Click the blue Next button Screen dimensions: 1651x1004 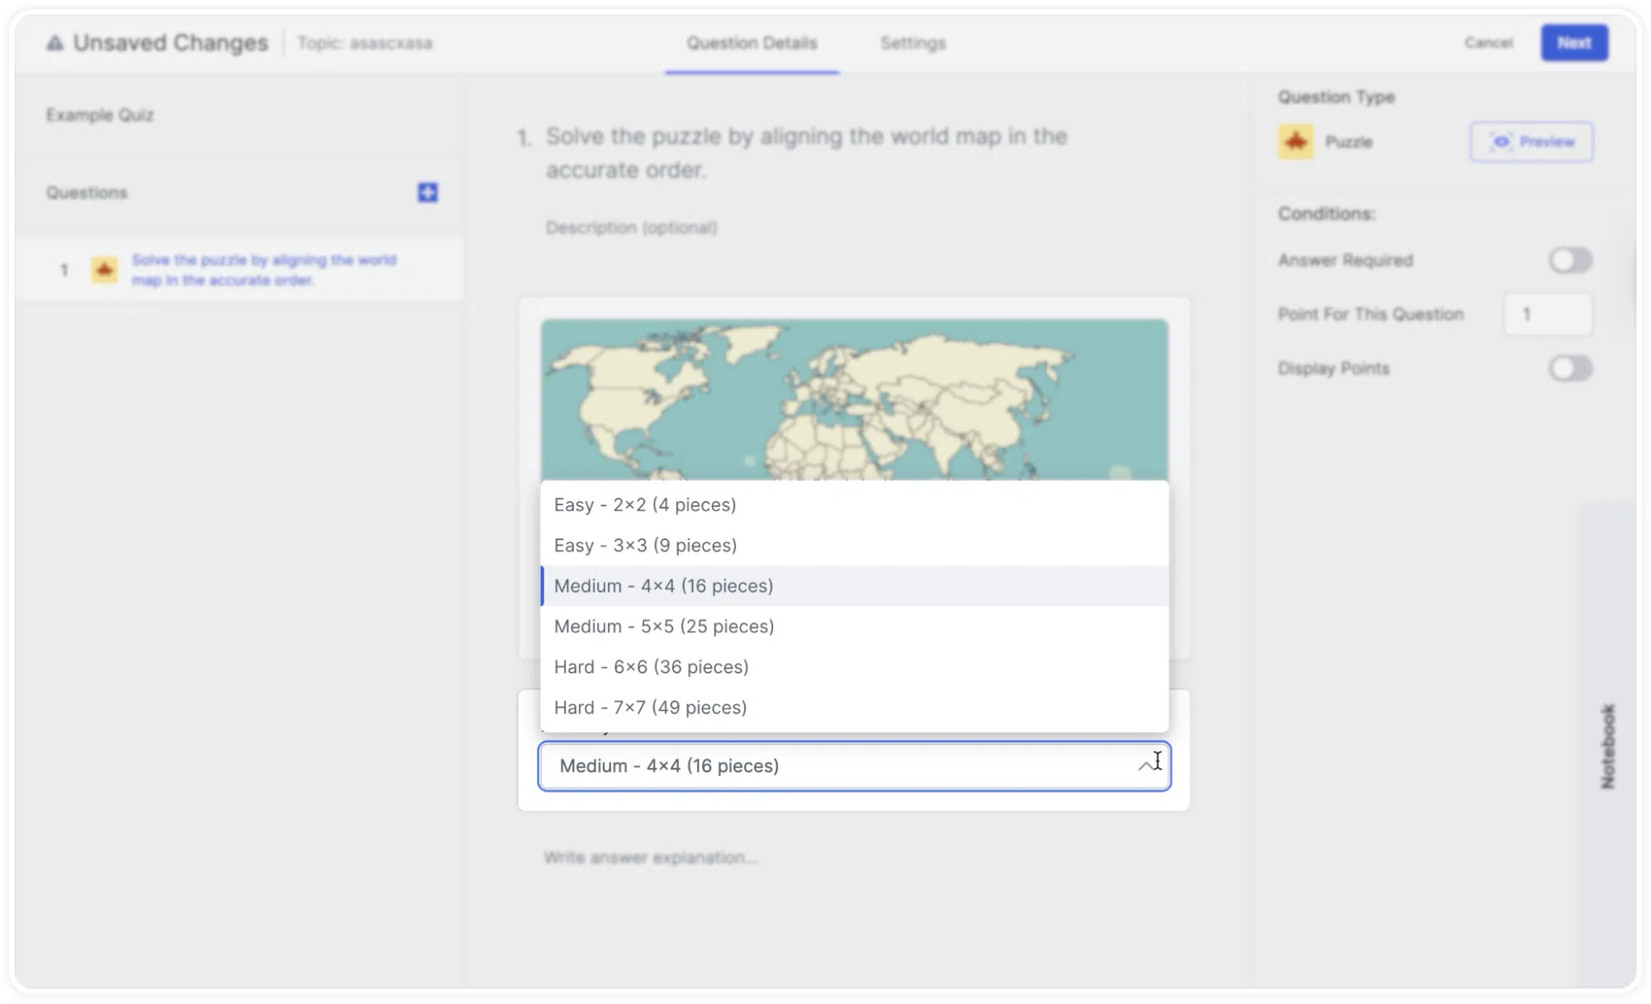[1574, 42]
